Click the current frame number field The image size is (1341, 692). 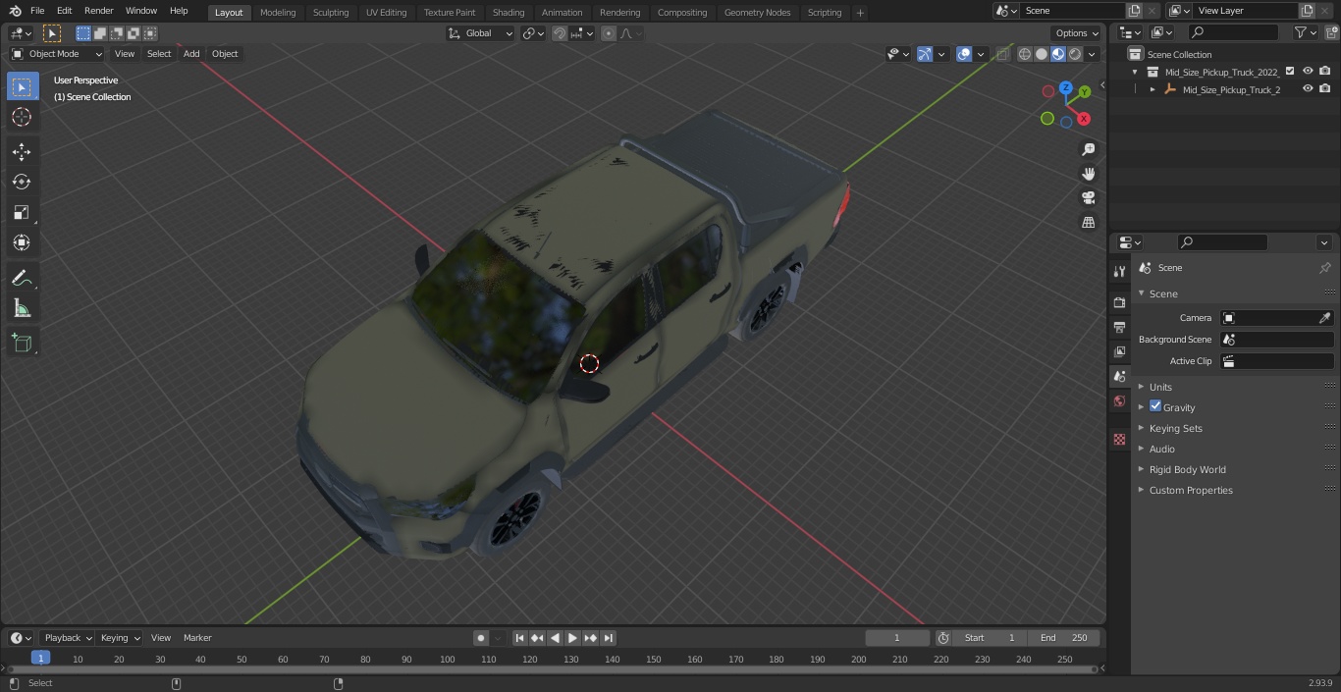897,638
